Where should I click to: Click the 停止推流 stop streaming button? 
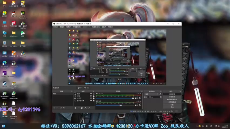coord(172,94)
